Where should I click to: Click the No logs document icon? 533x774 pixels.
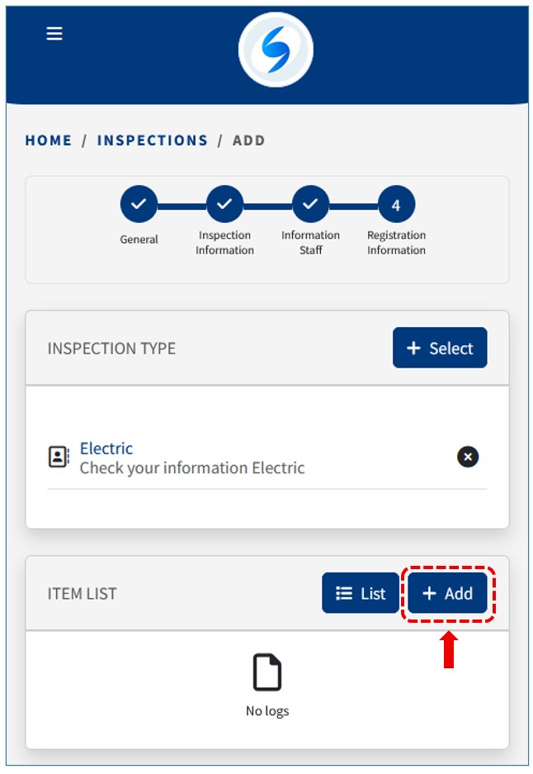[x=267, y=673]
